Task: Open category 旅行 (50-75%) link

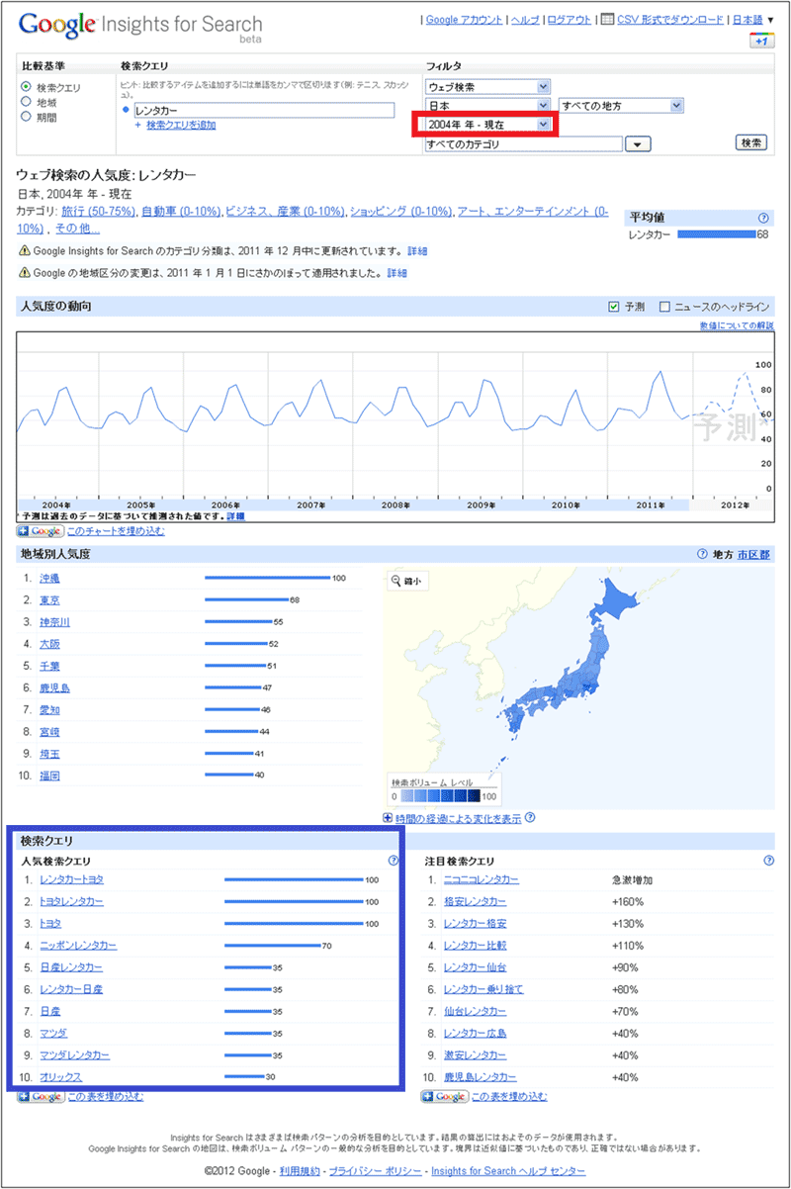Action: [98, 212]
